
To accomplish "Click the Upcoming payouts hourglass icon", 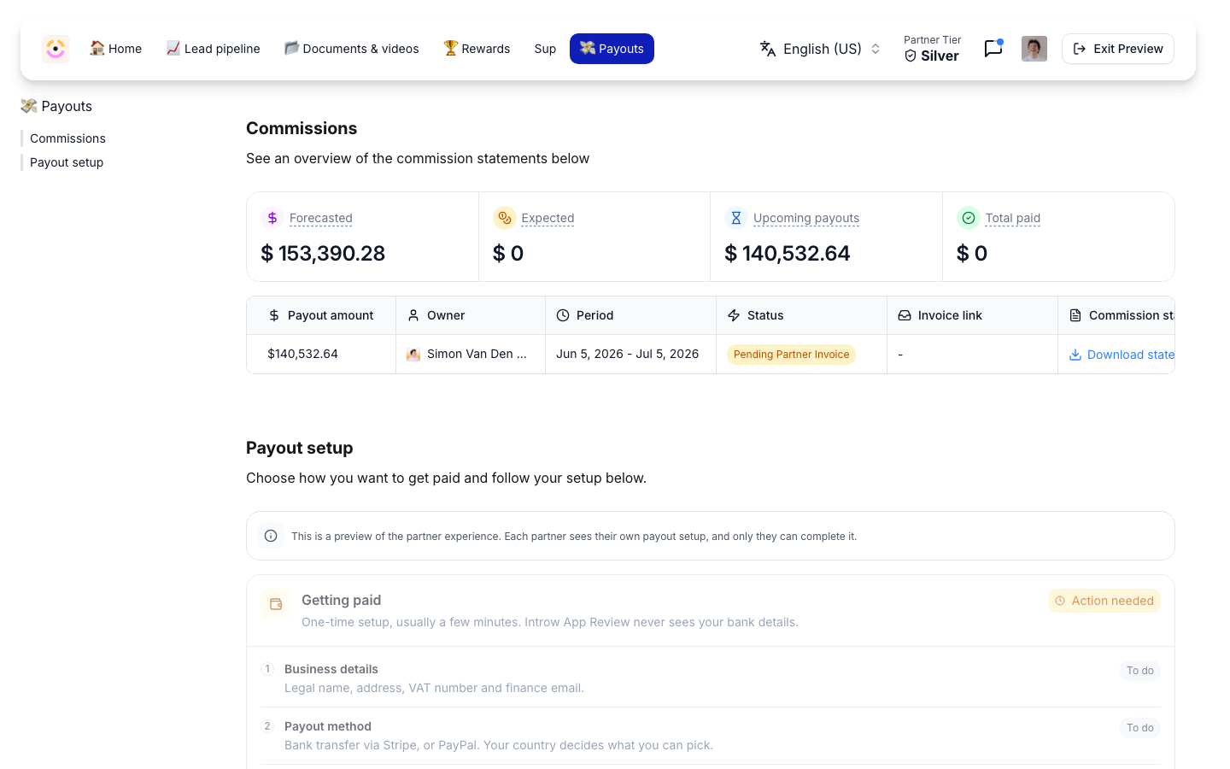I will point(736,218).
